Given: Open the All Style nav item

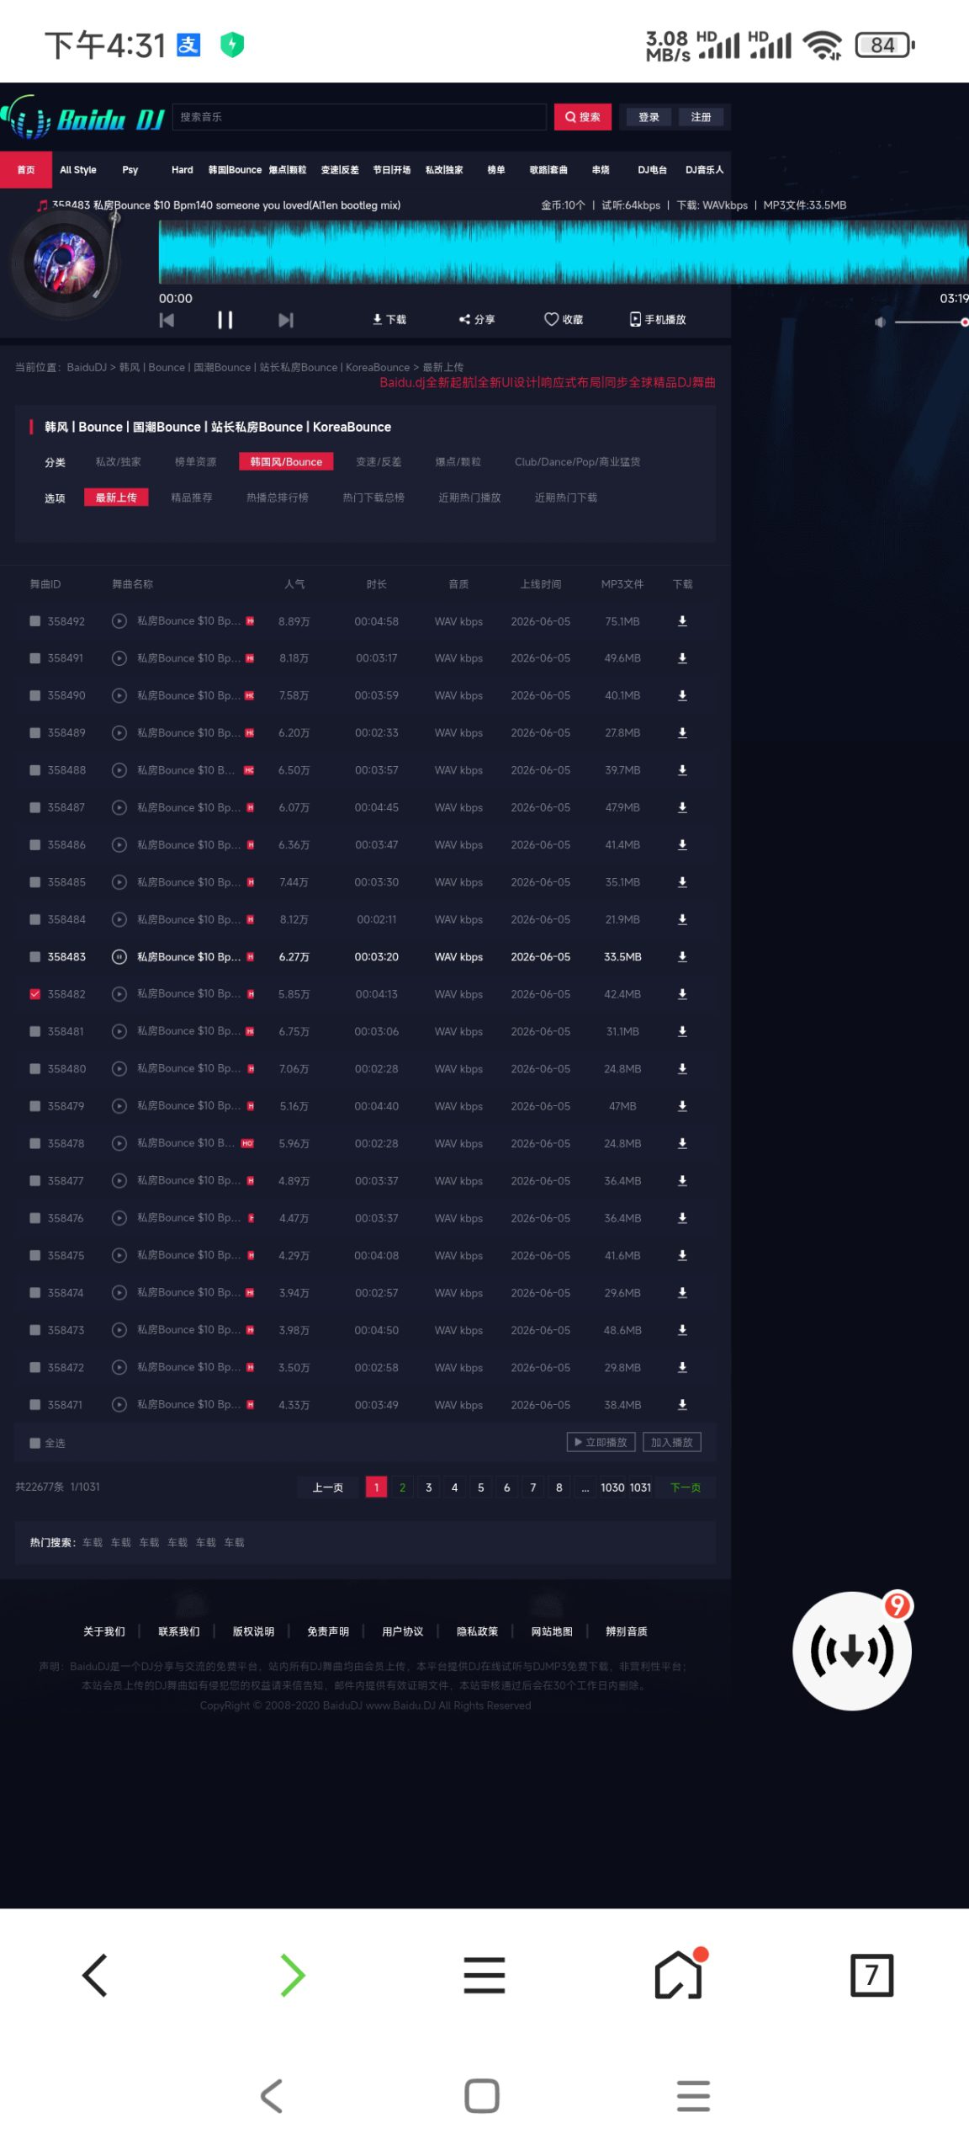Looking at the screenshot, I should (78, 170).
